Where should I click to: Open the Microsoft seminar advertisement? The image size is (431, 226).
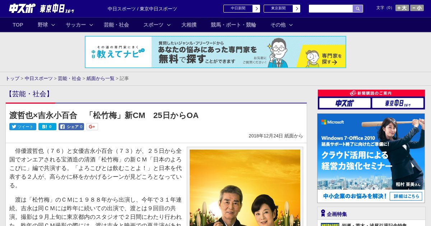[x=371, y=158]
